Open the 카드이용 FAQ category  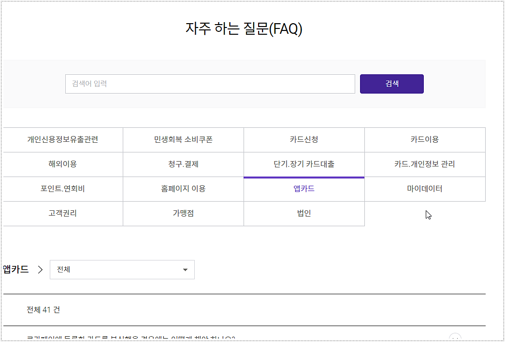425,139
